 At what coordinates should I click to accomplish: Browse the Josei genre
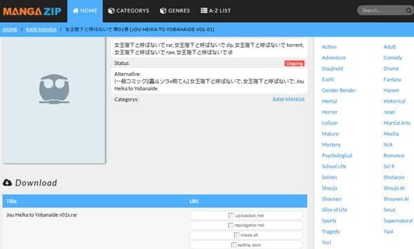(389, 112)
